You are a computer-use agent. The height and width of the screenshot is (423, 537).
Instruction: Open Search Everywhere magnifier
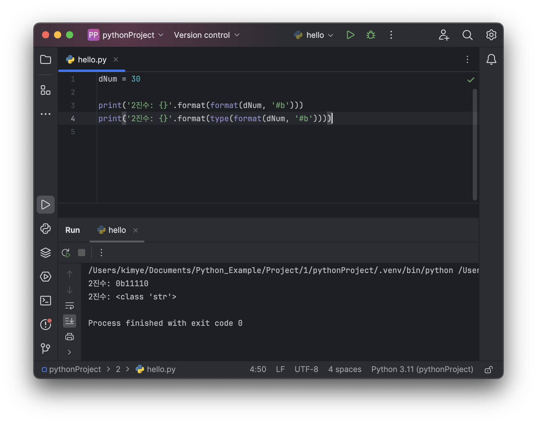point(467,35)
